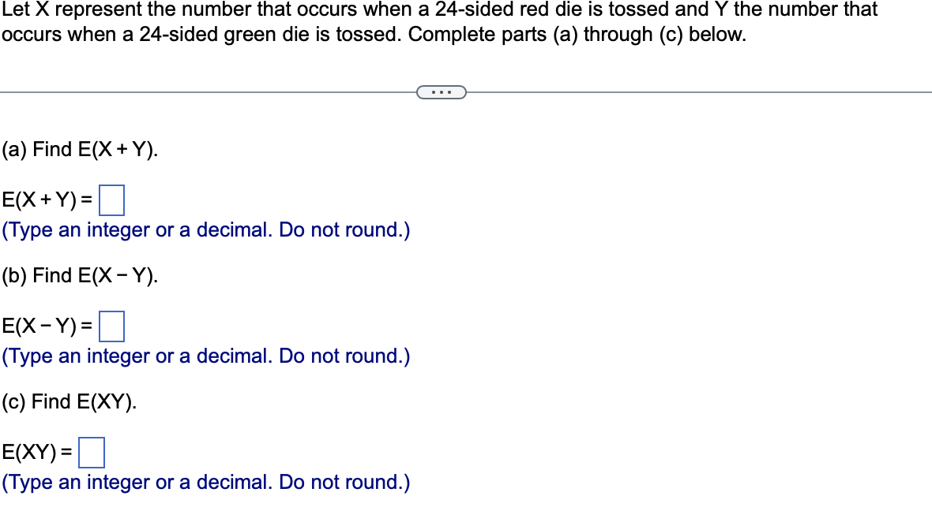Image resolution: width=932 pixels, height=511 pixels.
Task: Click the empty box after E(X-Y)
Action: click(x=113, y=326)
